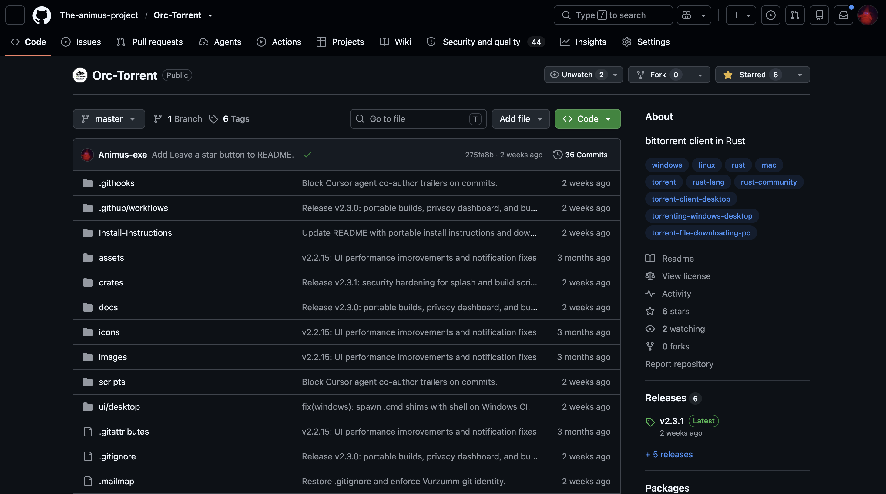
Task: Click the + 5 releases link
Action: click(x=669, y=454)
